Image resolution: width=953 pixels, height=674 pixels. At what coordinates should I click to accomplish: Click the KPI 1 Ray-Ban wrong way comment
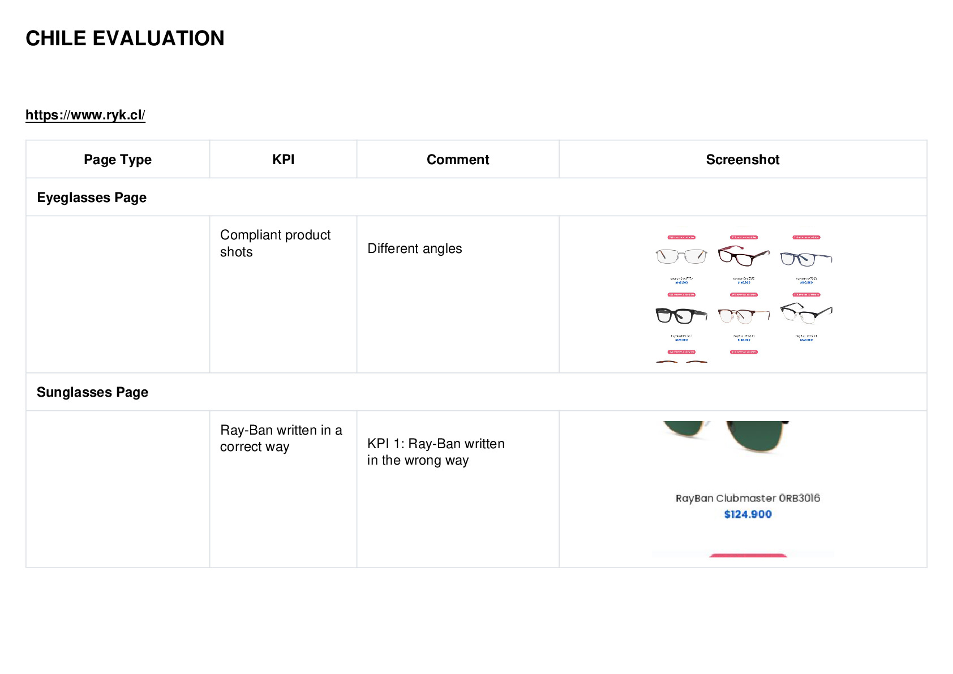436,452
